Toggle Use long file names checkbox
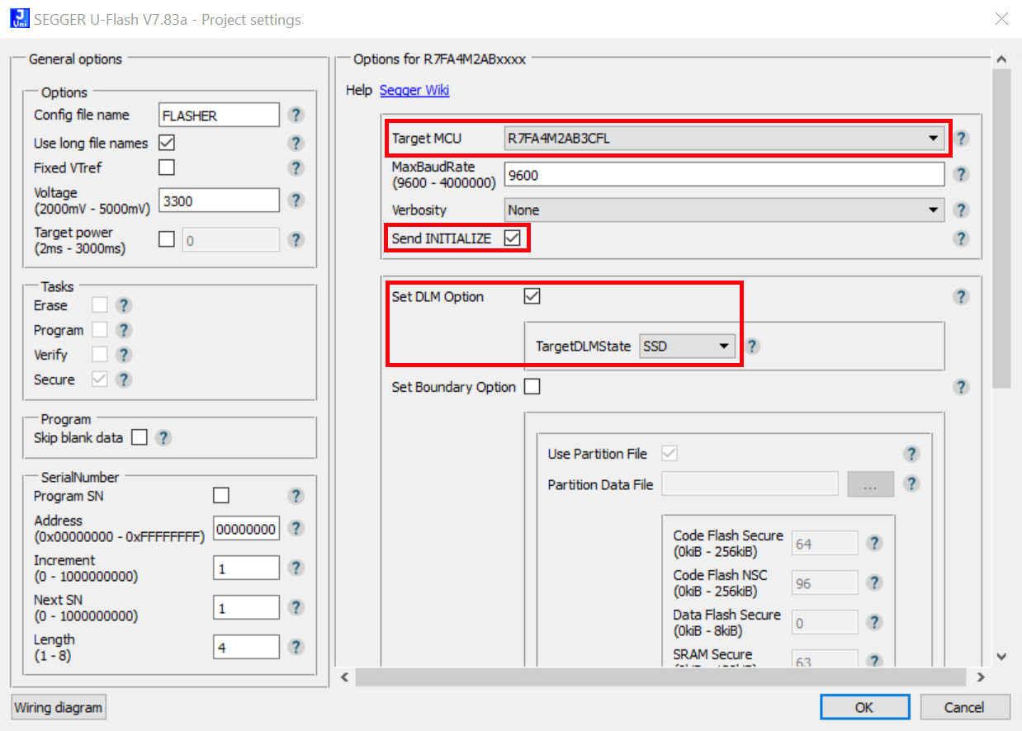 pyautogui.click(x=167, y=143)
